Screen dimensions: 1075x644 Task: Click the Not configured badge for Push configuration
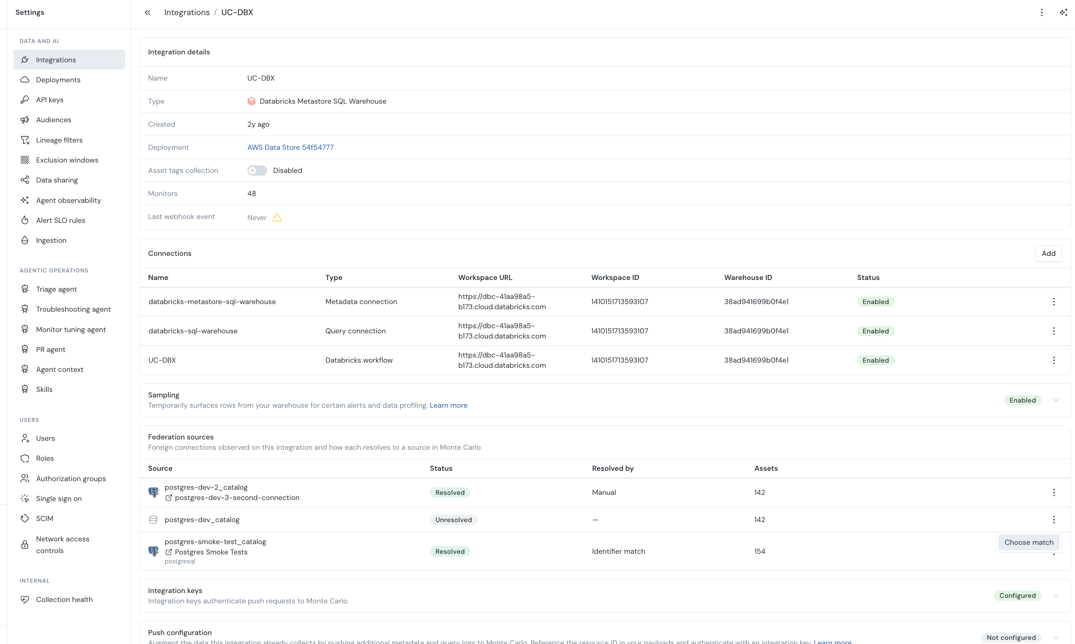coord(1011,637)
